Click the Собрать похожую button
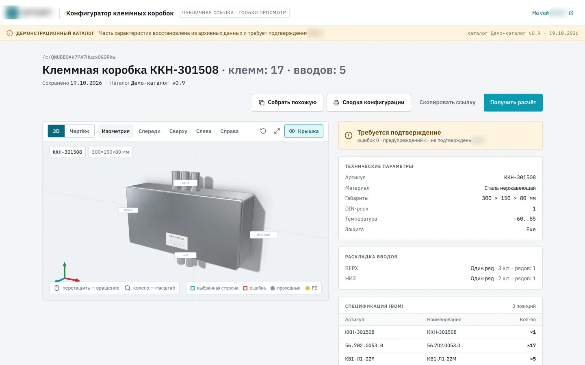The height and width of the screenshot is (365, 585). point(288,103)
